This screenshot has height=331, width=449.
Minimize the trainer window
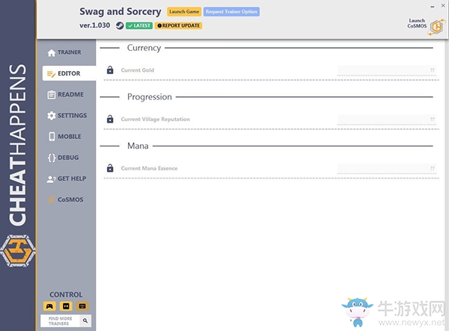pos(433,6)
